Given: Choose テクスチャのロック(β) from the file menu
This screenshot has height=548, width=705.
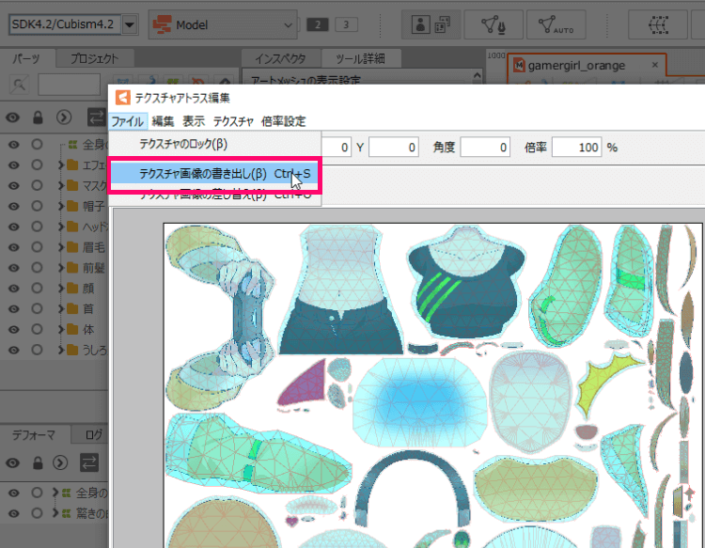Looking at the screenshot, I should tap(215, 144).
